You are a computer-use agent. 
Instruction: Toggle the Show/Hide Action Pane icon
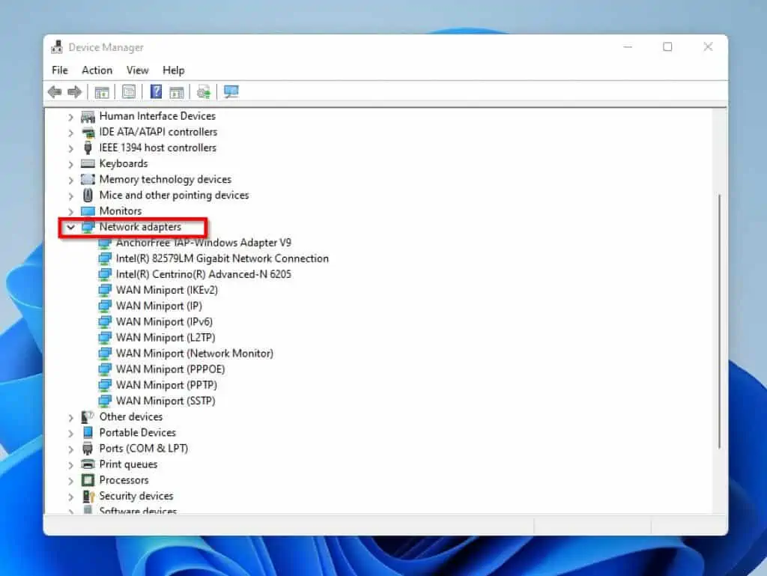[x=177, y=92]
